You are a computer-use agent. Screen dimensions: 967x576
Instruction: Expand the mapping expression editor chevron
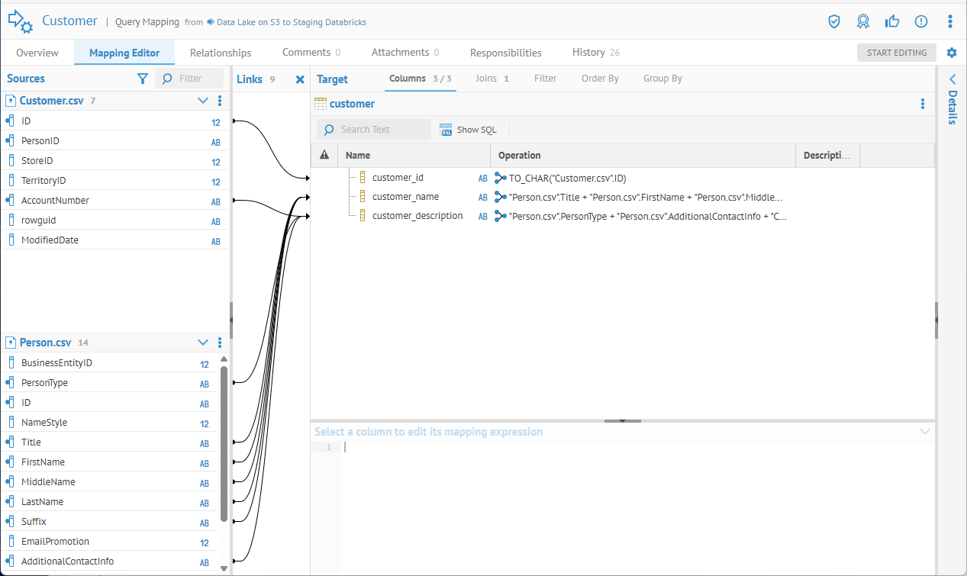[x=925, y=432]
